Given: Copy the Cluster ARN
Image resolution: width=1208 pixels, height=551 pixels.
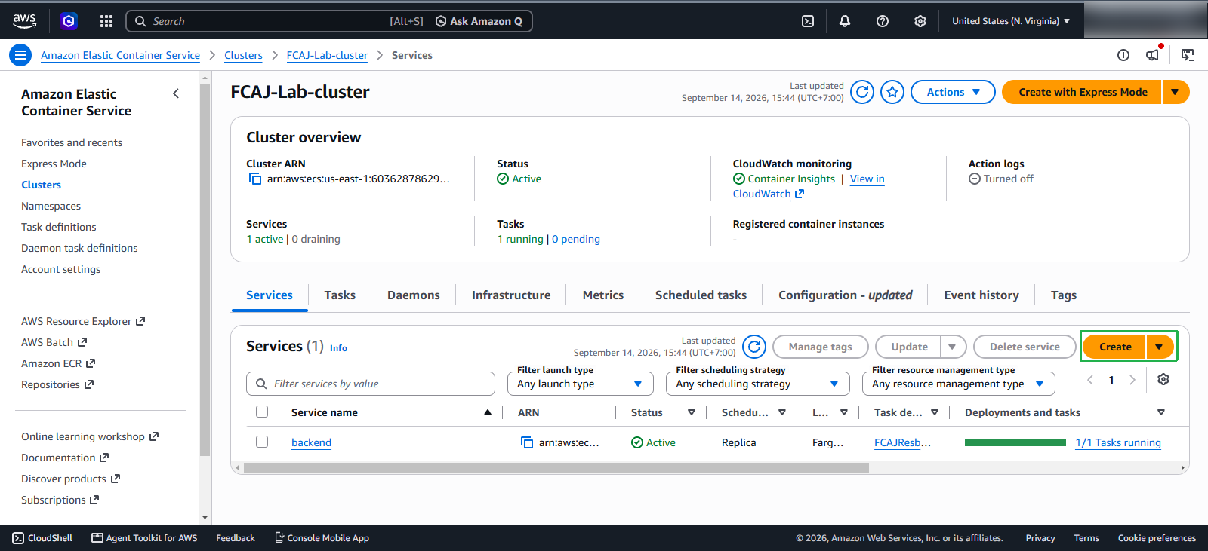Looking at the screenshot, I should [x=255, y=179].
